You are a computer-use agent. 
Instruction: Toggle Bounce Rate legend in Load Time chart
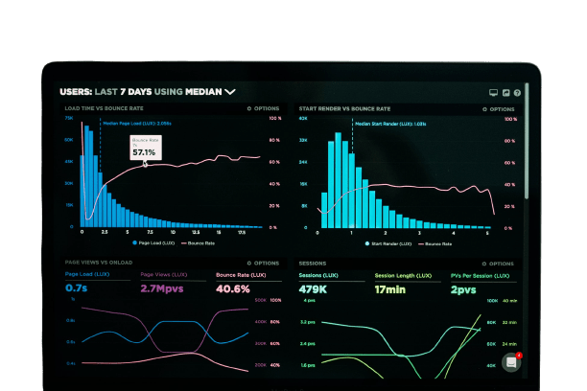(197, 243)
